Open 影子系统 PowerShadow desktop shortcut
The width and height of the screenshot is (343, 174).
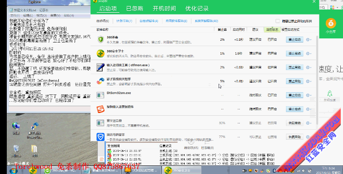[x=34, y=126]
